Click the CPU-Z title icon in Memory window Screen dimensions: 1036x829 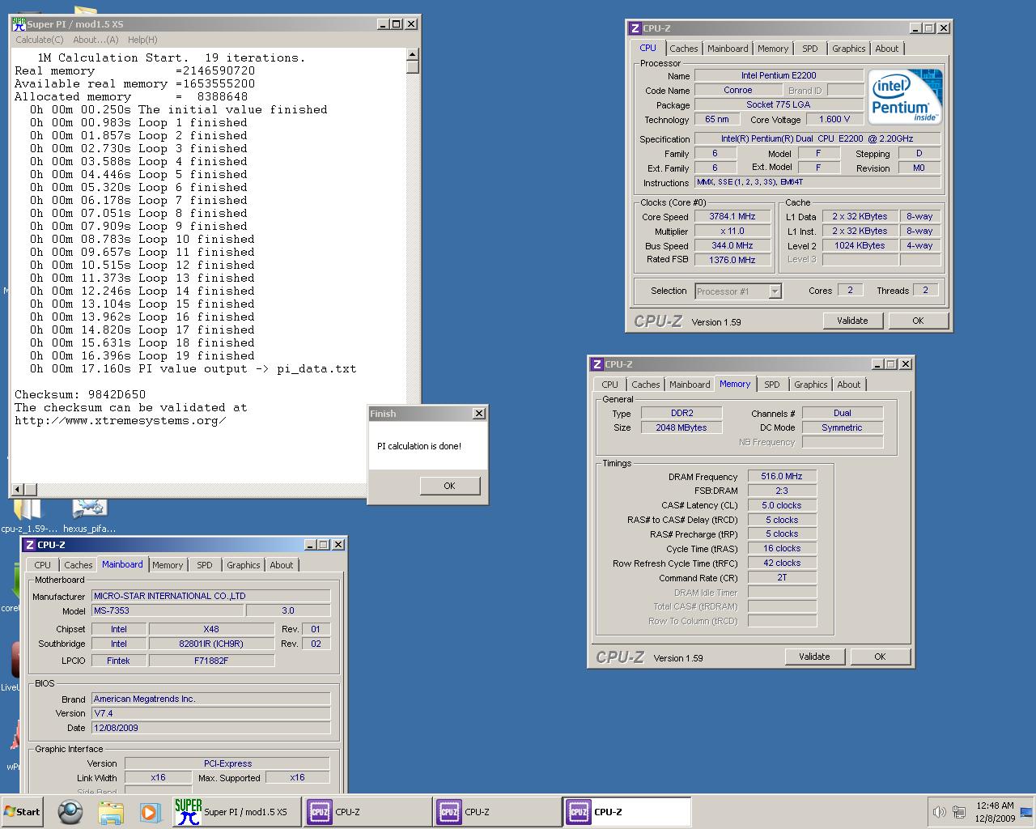597,364
